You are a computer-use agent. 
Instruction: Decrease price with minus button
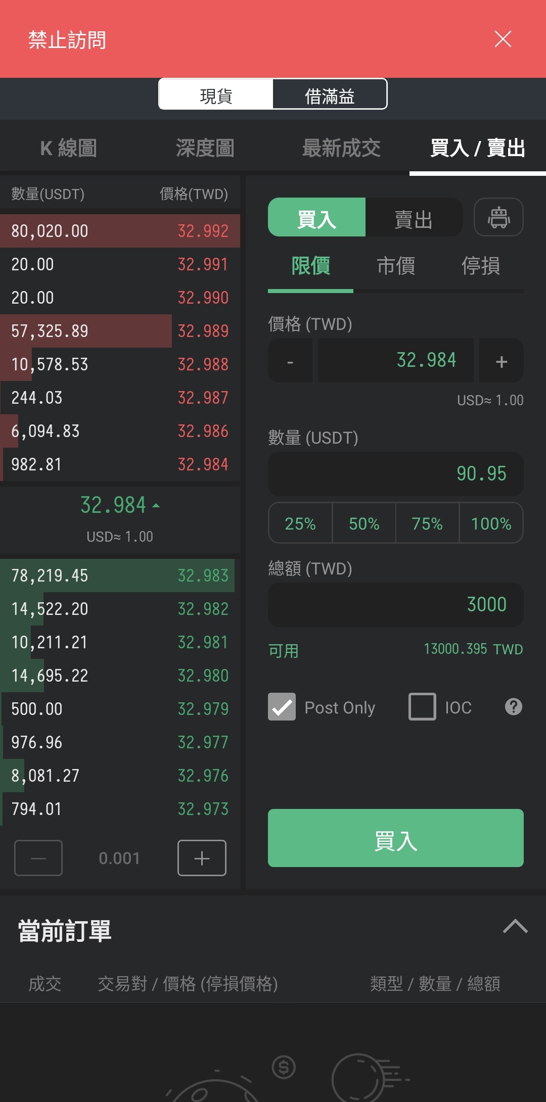tap(290, 361)
